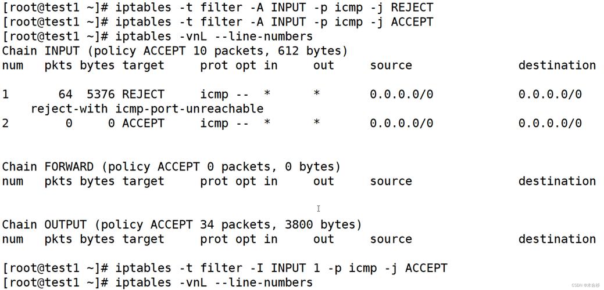Click the last iptables -vnL --line-numbers command
This screenshot has height=290, width=604.
click(214, 282)
